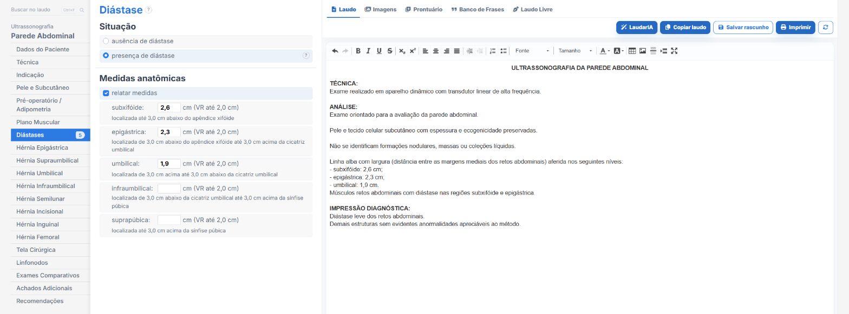Maximize the editor to fullscreen

(x=674, y=51)
